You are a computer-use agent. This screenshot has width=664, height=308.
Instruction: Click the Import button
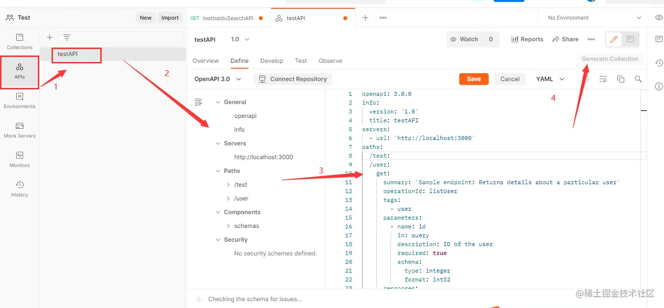point(170,18)
